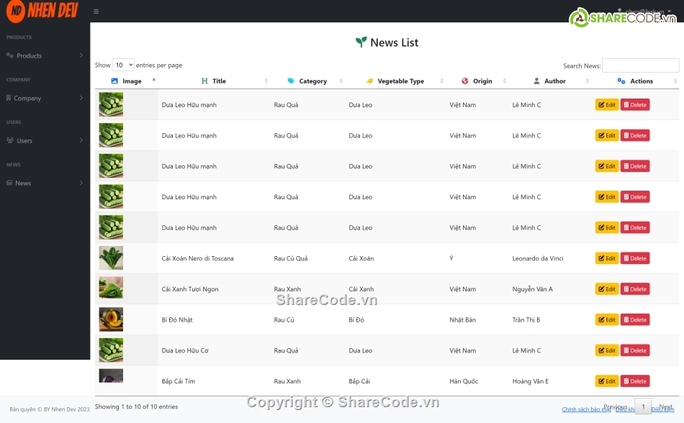The width and height of the screenshot is (684, 423).
Task: Click the Users people icon in sidebar
Action: [9, 140]
